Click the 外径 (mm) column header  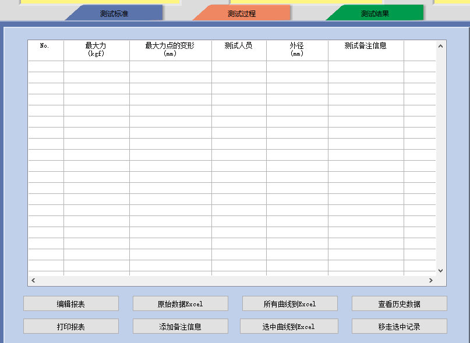[x=297, y=49]
